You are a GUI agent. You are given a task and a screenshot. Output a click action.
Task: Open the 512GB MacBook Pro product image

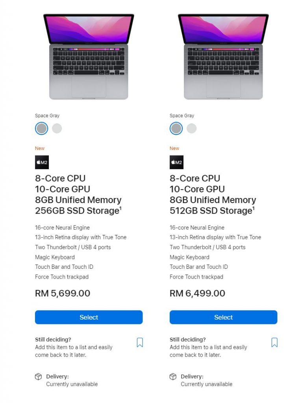coord(223,57)
